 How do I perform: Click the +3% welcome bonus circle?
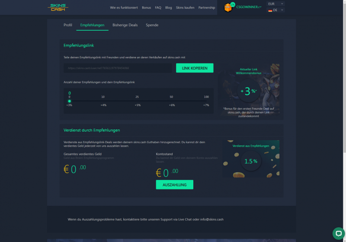pos(248,91)
